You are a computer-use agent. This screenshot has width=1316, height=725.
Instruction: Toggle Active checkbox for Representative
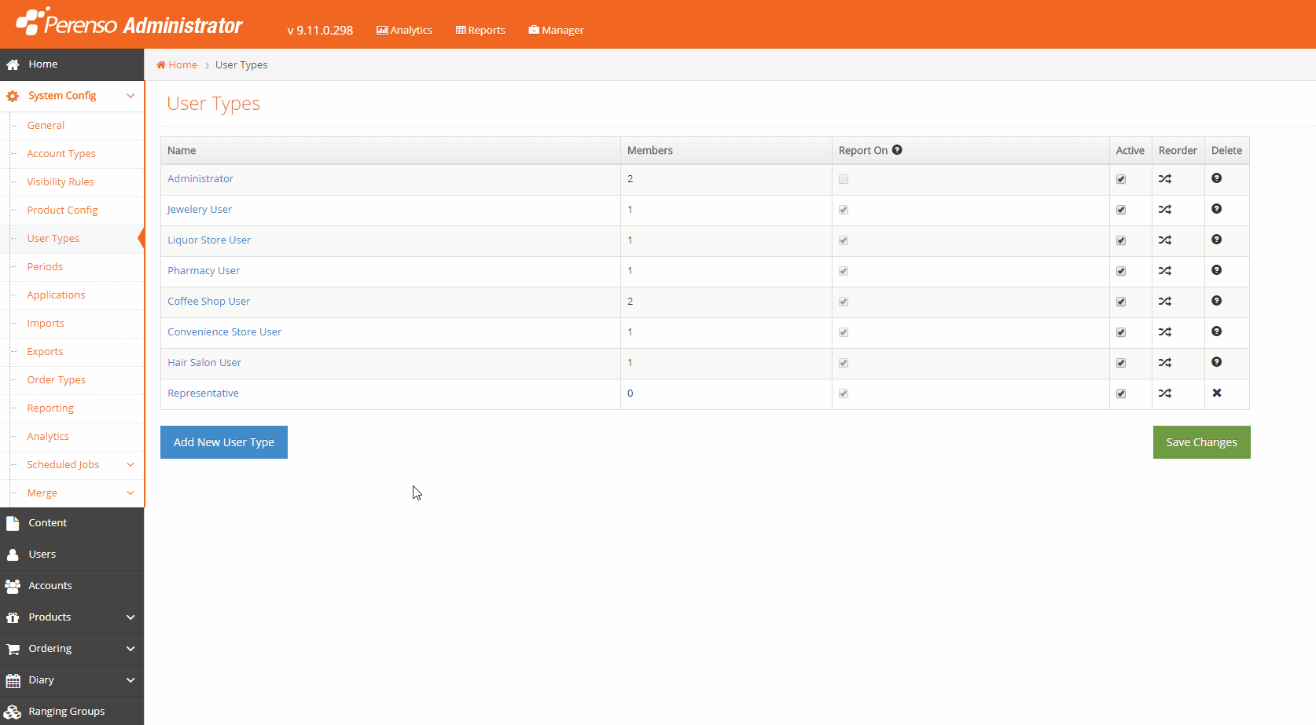pyautogui.click(x=1121, y=394)
